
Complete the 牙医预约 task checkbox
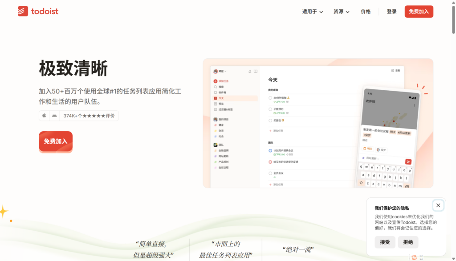[270, 109]
